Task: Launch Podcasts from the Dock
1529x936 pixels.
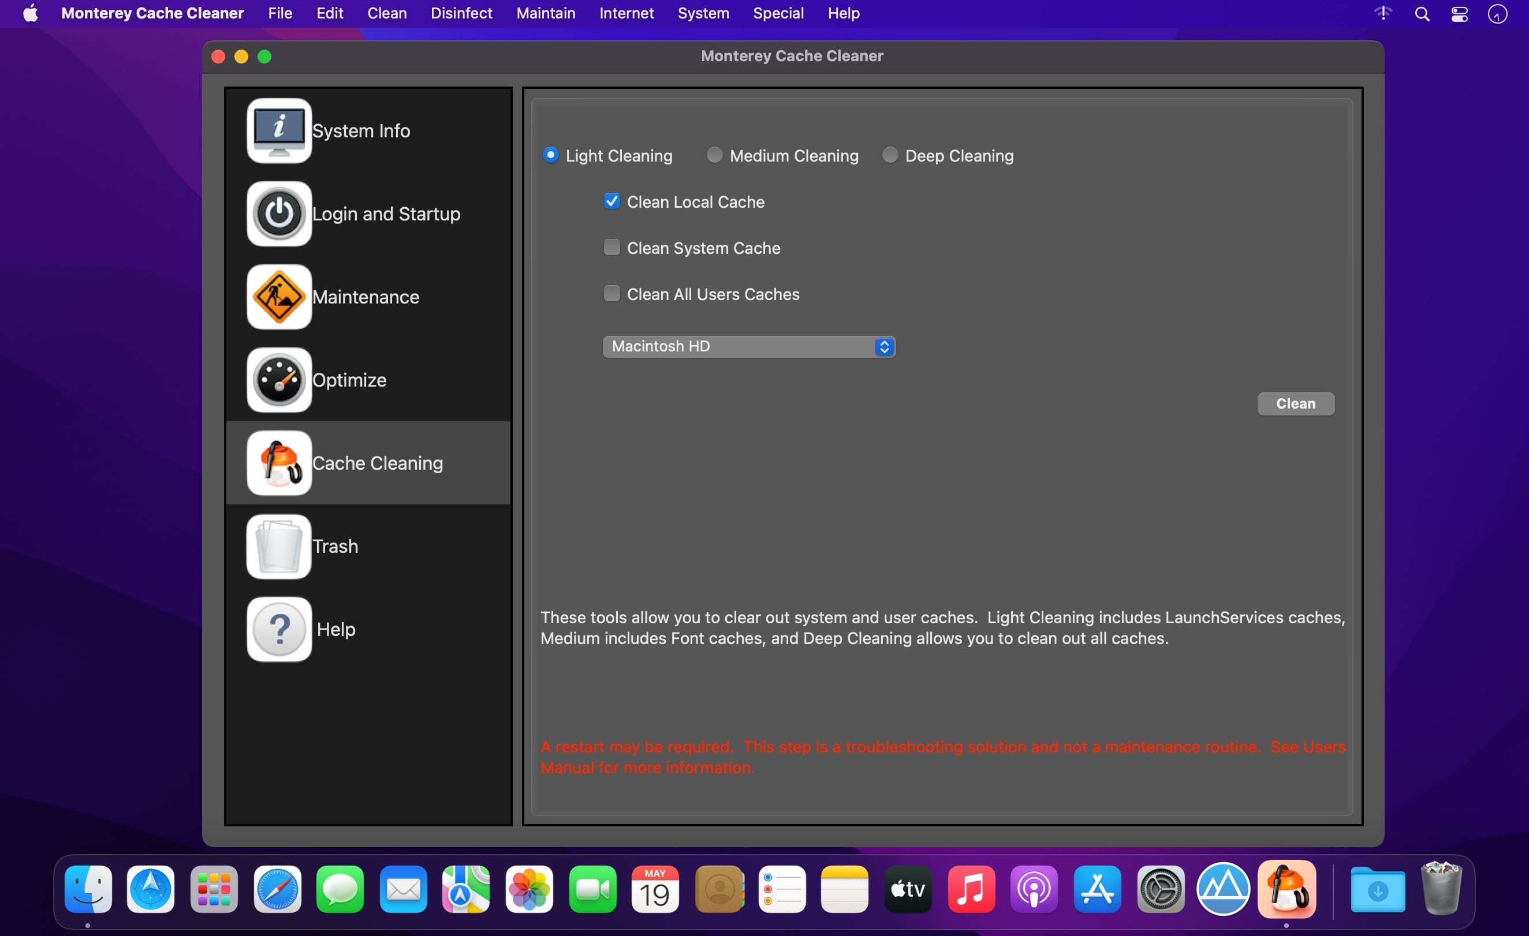Action: click(x=1034, y=889)
